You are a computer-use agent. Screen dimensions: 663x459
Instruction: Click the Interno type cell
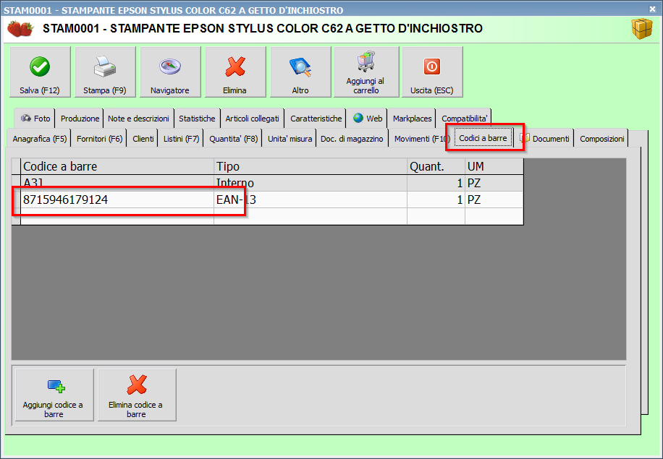(311, 184)
